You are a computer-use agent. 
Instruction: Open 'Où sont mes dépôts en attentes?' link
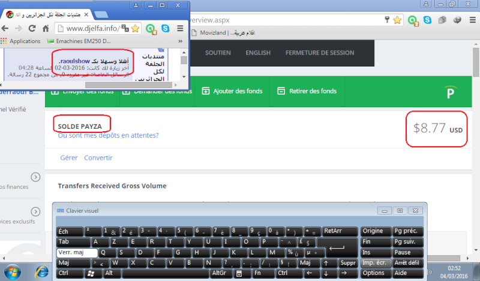pyautogui.click(x=109, y=135)
